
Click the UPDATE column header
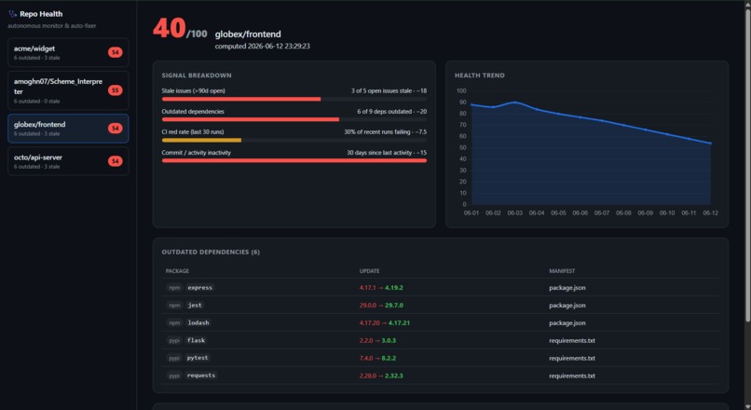[369, 271]
